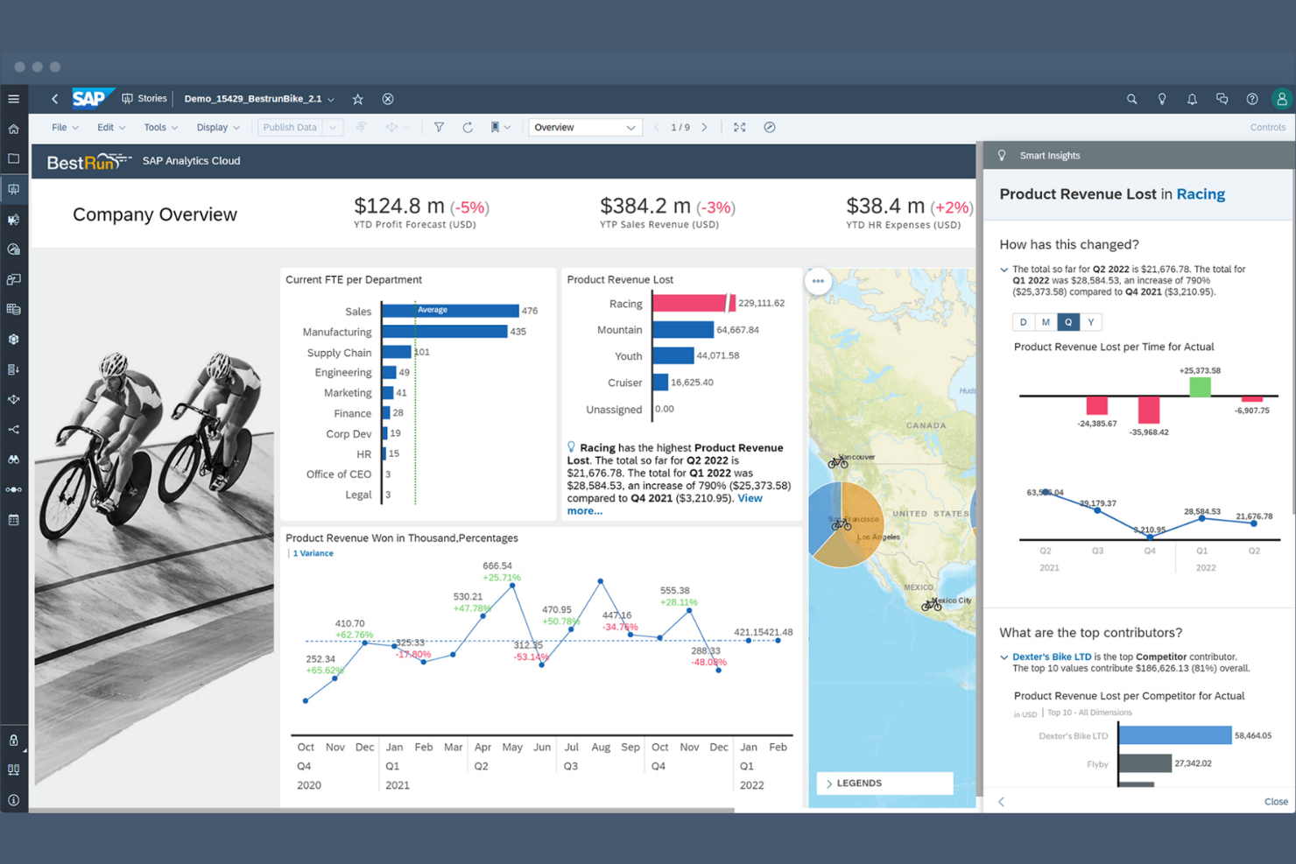Click the refresh icon in the story toolbar

coord(468,127)
